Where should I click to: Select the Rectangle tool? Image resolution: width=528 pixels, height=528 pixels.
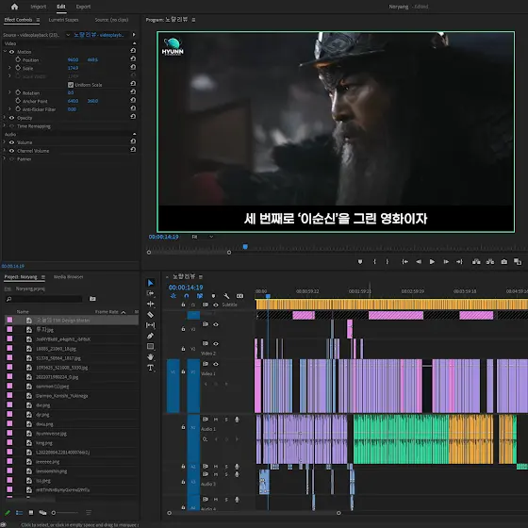[151, 346]
